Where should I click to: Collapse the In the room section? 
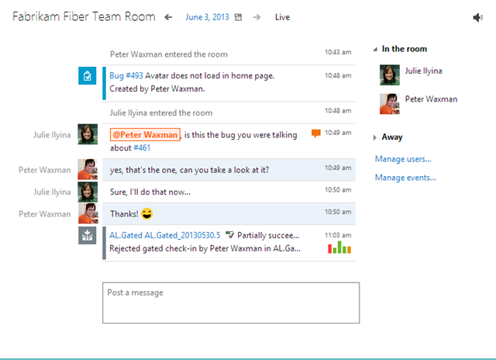[x=376, y=50]
